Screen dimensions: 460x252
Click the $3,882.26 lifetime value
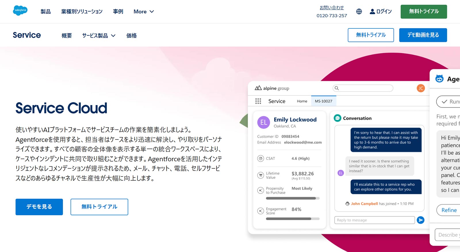click(x=302, y=174)
